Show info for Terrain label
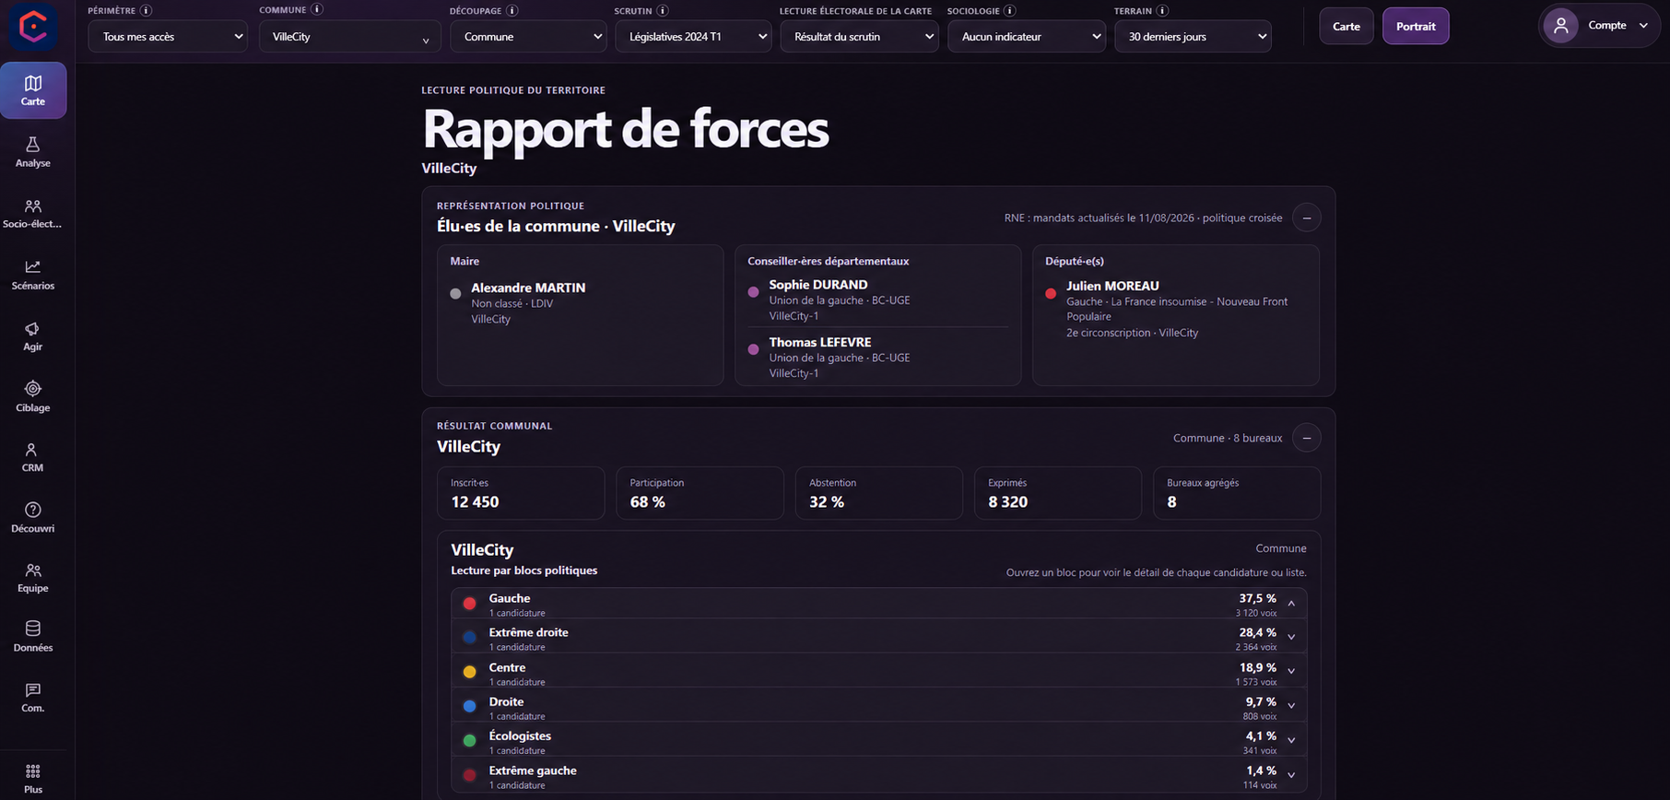 pyautogui.click(x=1163, y=11)
